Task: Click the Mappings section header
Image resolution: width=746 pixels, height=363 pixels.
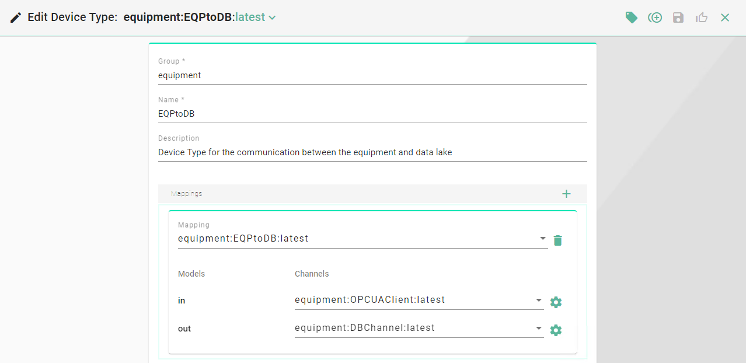Action: tap(187, 194)
